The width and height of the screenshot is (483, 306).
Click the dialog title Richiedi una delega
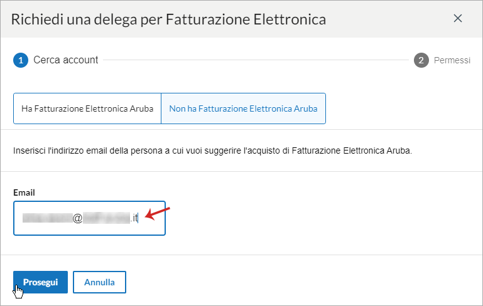pos(168,19)
